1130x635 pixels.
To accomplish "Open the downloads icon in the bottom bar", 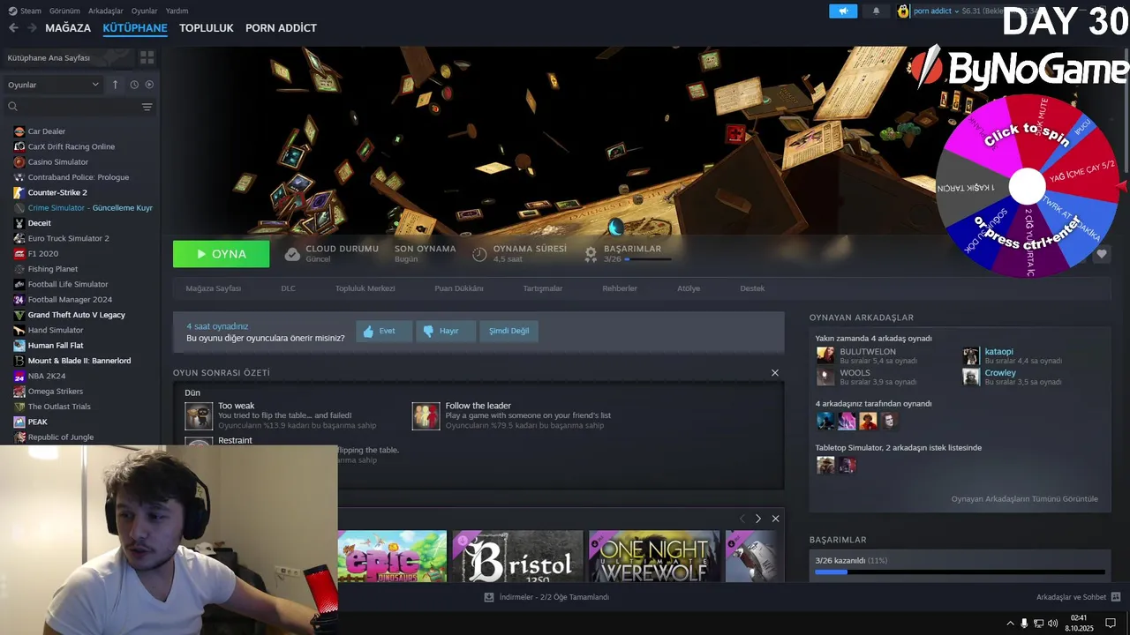I will [489, 597].
